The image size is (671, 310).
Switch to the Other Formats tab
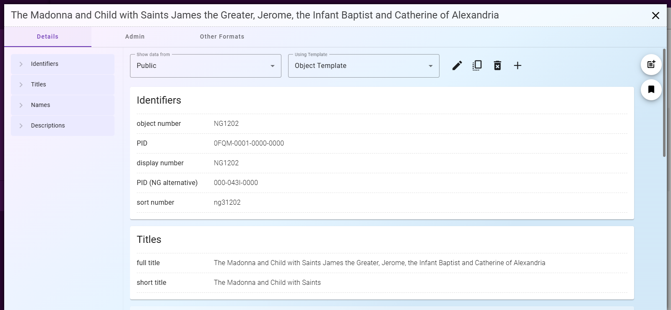[x=222, y=36]
